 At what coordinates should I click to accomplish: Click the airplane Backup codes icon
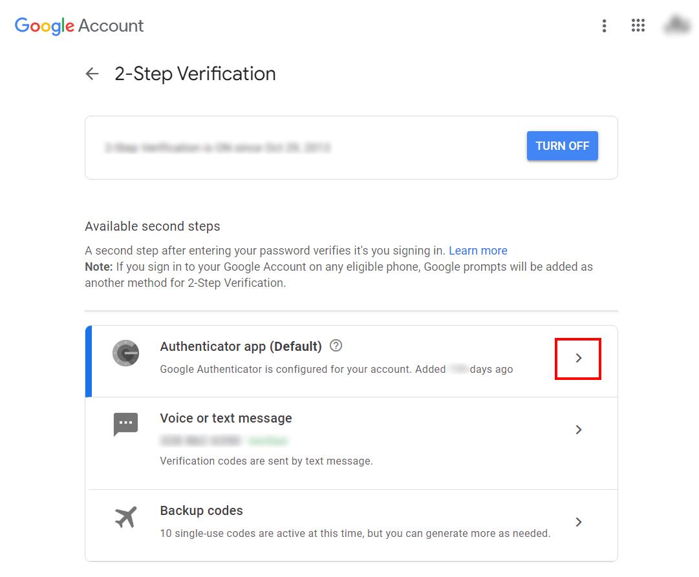tap(125, 517)
